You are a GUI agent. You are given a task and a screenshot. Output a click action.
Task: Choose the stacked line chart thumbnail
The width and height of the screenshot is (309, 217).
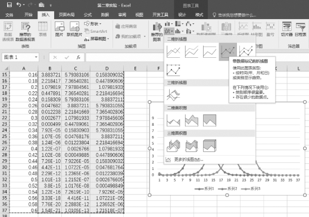click(191, 52)
